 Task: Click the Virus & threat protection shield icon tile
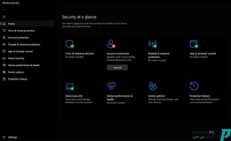[x=70, y=44]
